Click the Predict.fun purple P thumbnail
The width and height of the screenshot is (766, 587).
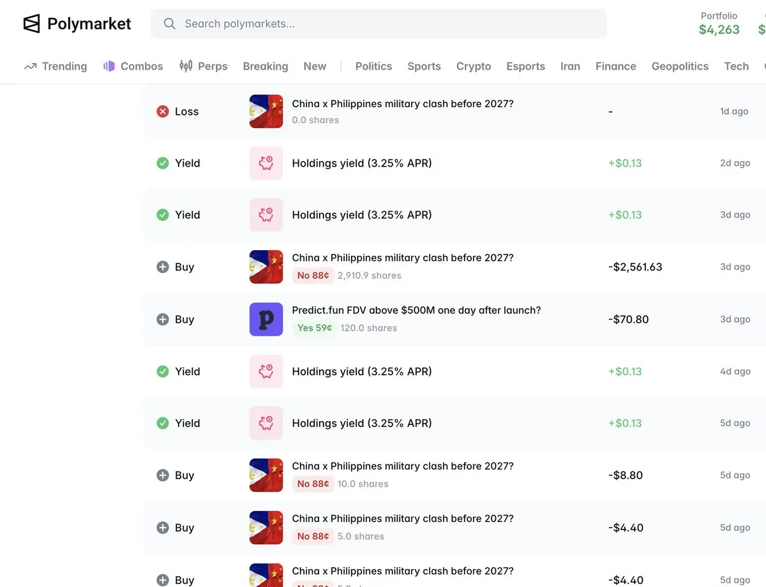266,320
